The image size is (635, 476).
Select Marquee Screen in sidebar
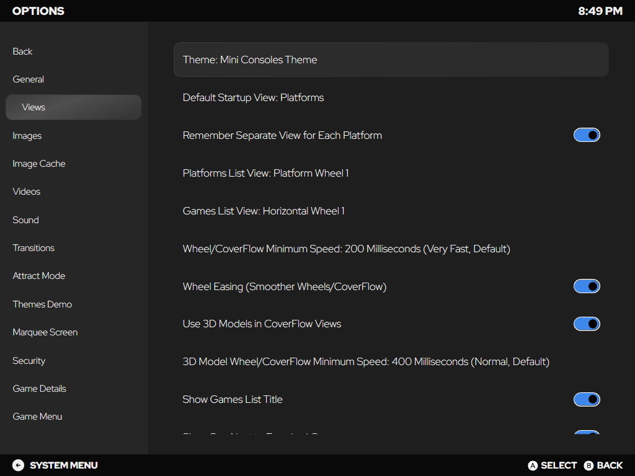(x=45, y=332)
